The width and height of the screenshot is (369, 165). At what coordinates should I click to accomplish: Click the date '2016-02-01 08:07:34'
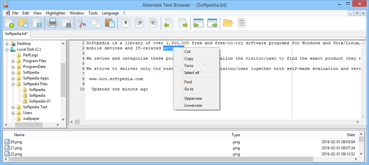pos(338,148)
